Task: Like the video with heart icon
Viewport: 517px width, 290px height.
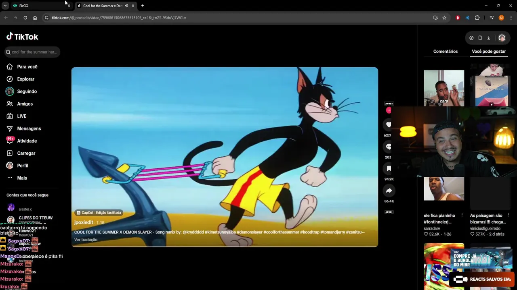Action: [389, 125]
